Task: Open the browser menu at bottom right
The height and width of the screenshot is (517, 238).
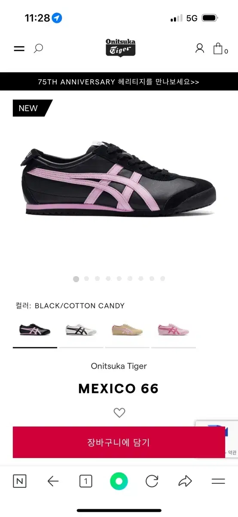Action: click(218, 481)
